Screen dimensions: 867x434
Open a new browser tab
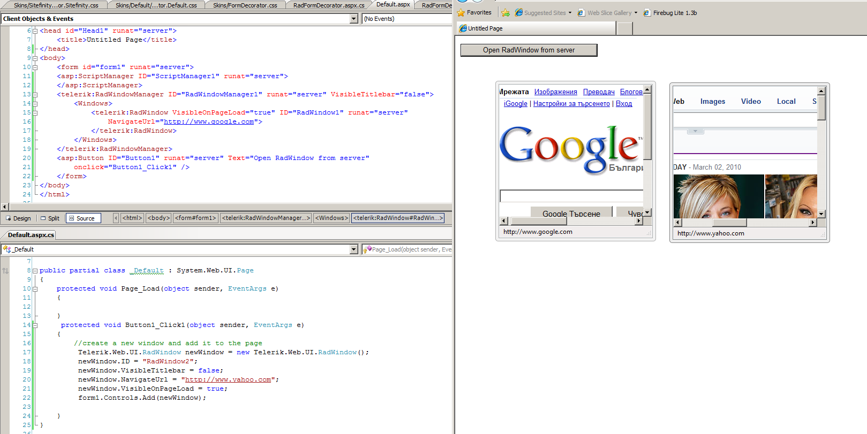[624, 28]
